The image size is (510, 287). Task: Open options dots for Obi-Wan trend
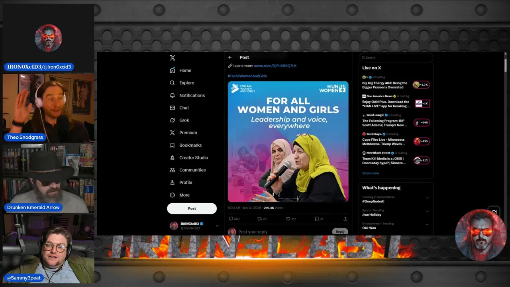pos(428,224)
